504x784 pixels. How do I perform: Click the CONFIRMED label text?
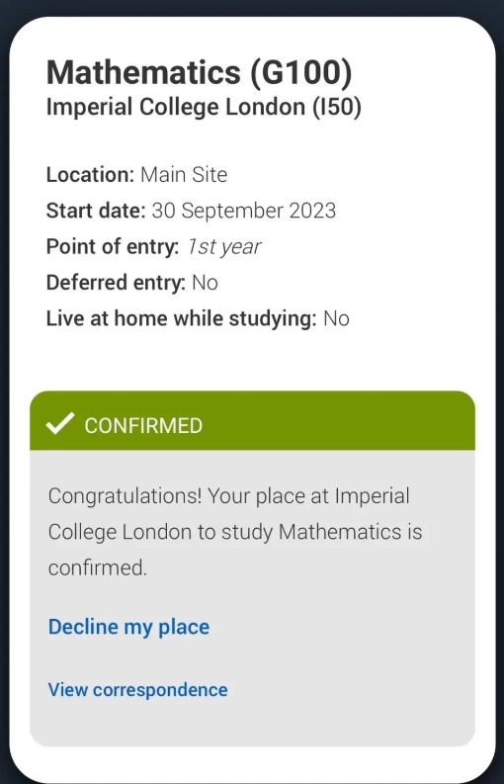pyautogui.click(x=143, y=426)
